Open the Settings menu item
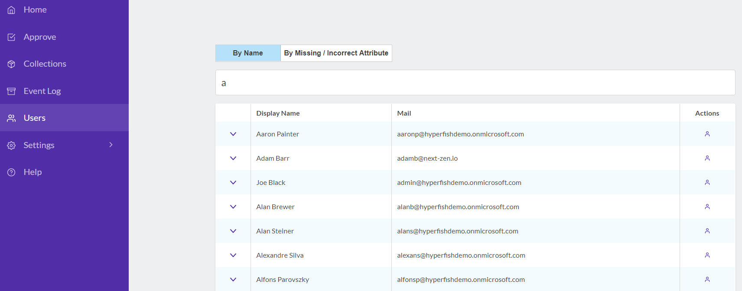Screen dimensions: 742x291 64,145
